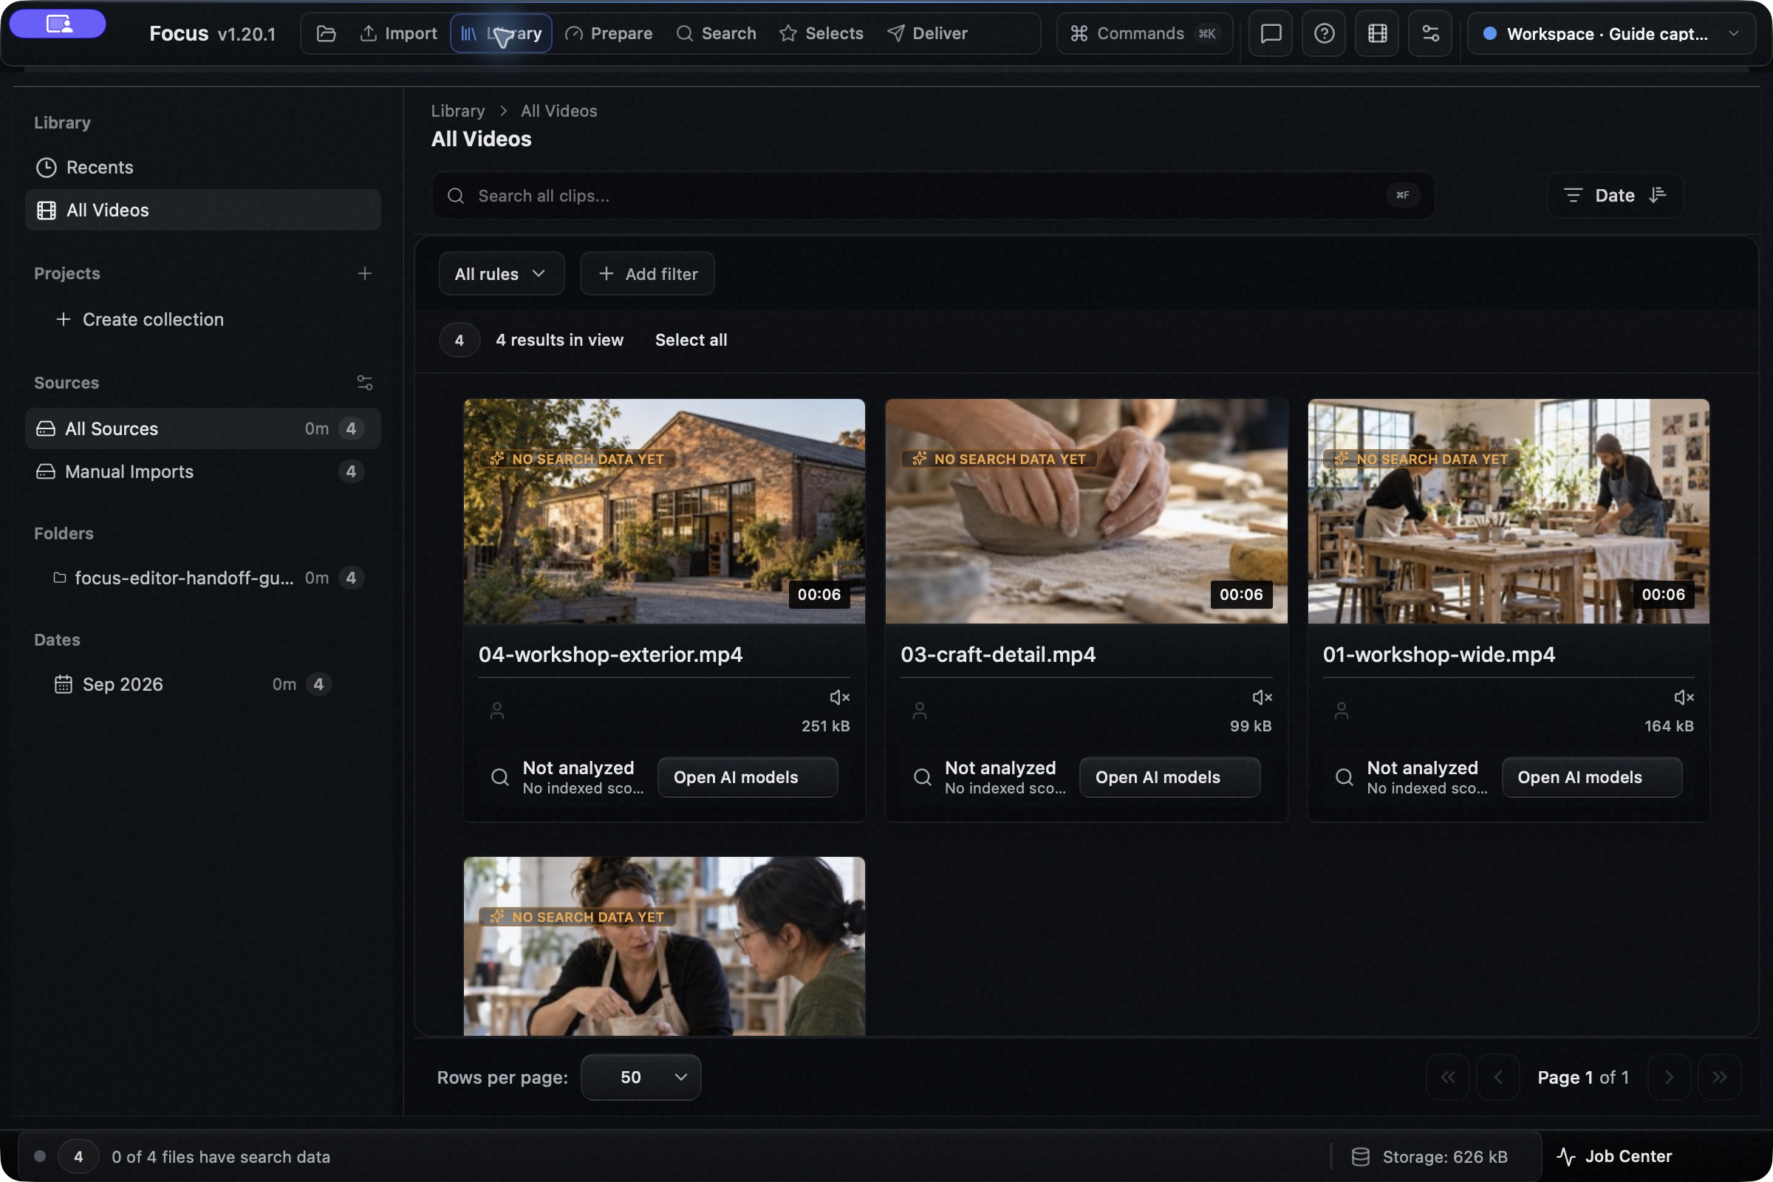Open AI models for 01-workshop-wide.mp4

(x=1591, y=777)
